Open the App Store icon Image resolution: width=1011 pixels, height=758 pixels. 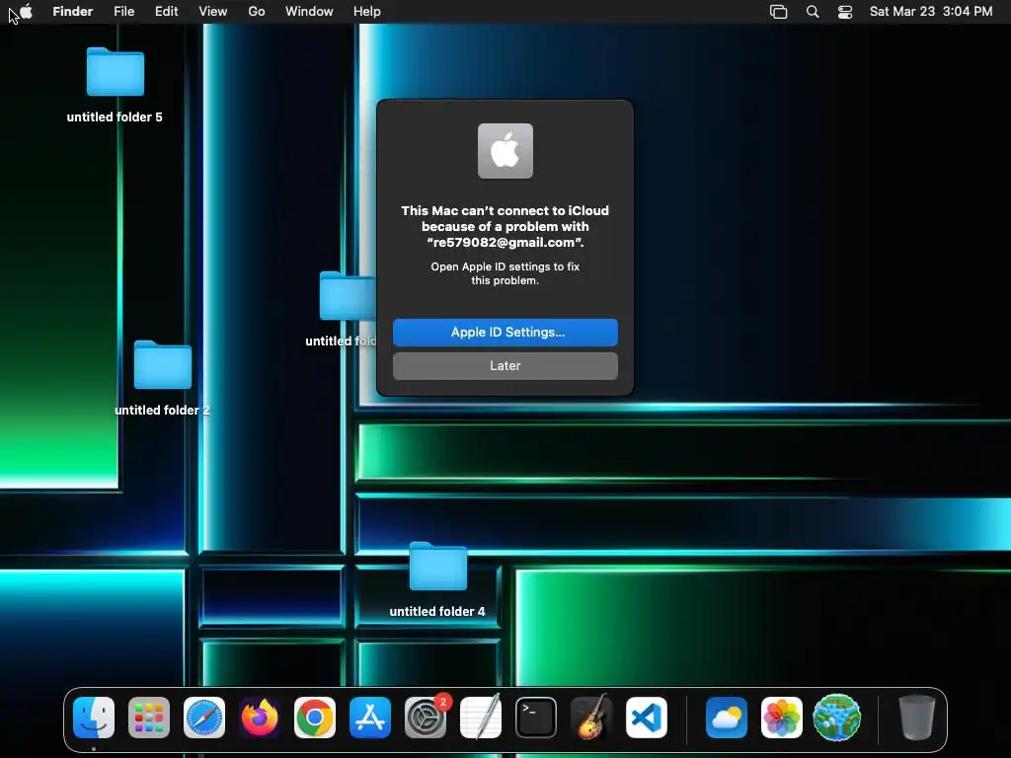(370, 718)
